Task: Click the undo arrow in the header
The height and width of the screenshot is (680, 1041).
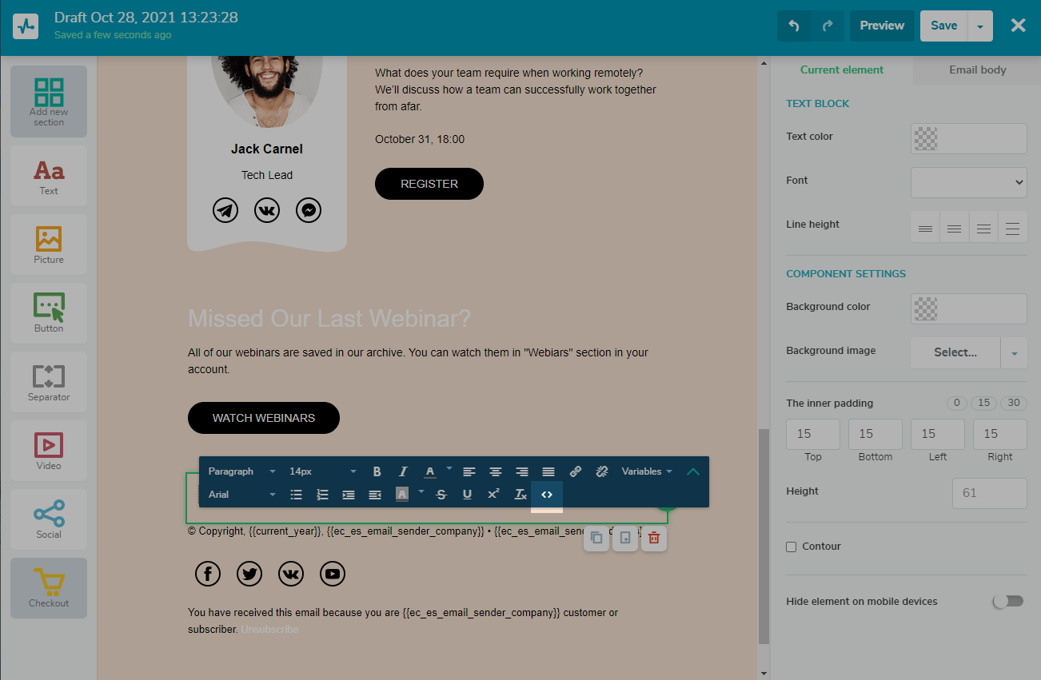Action: (x=794, y=26)
